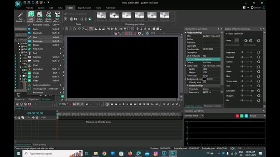Close the Scopes window

[x=264, y=111]
